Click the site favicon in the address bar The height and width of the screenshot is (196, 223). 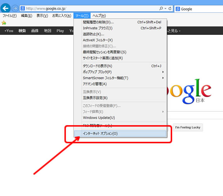tap(22, 9)
